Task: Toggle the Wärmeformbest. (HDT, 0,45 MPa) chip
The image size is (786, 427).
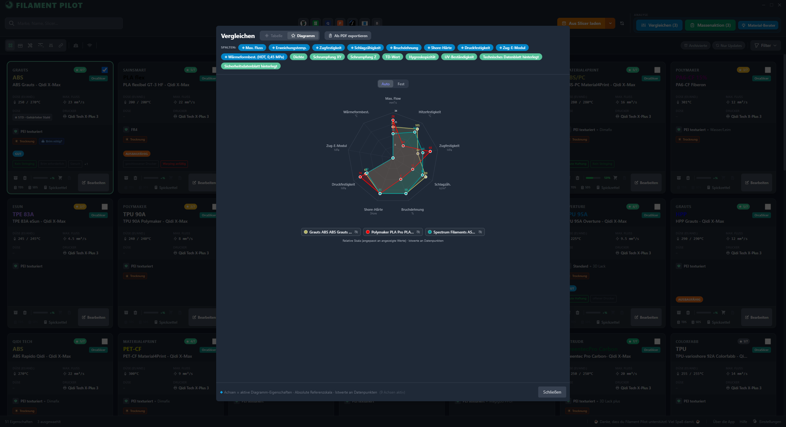Action: pyautogui.click(x=254, y=57)
